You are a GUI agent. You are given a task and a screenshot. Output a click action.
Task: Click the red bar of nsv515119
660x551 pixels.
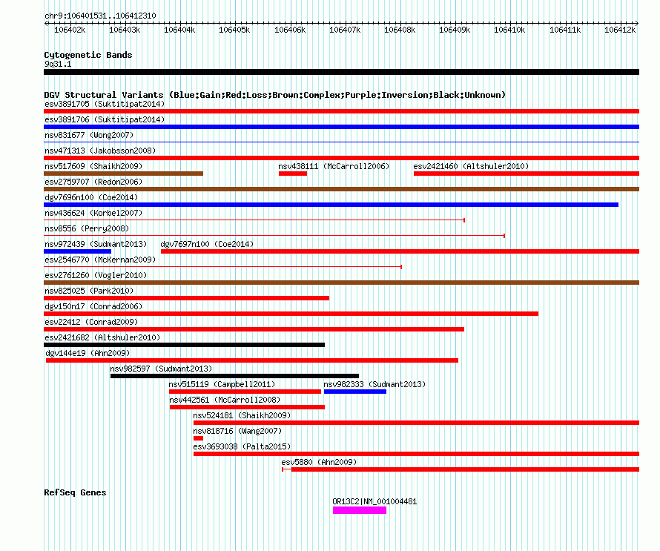[x=245, y=392]
